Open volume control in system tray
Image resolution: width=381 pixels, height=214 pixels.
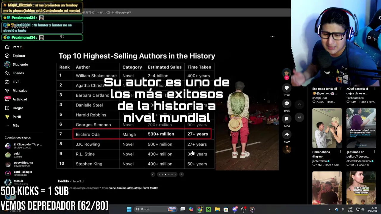[x=363, y=209]
